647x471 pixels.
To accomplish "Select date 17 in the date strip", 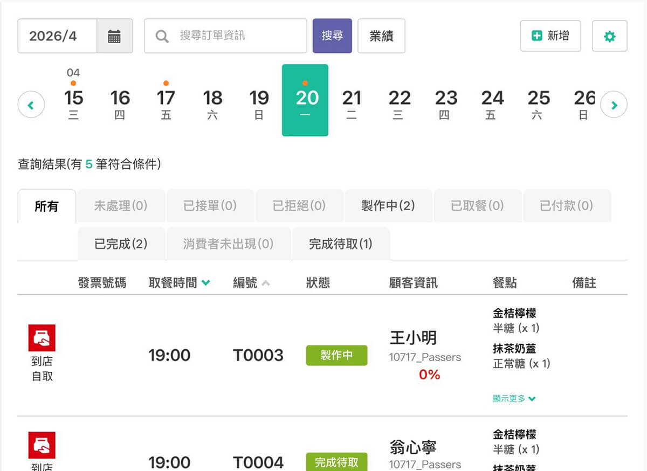I will point(166,100).
